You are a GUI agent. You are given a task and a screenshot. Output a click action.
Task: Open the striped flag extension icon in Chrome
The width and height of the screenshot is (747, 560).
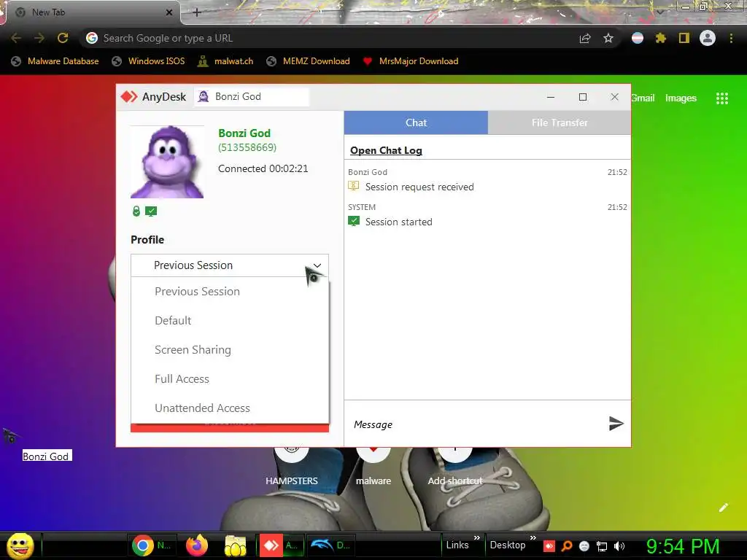(x=638, y=38)
